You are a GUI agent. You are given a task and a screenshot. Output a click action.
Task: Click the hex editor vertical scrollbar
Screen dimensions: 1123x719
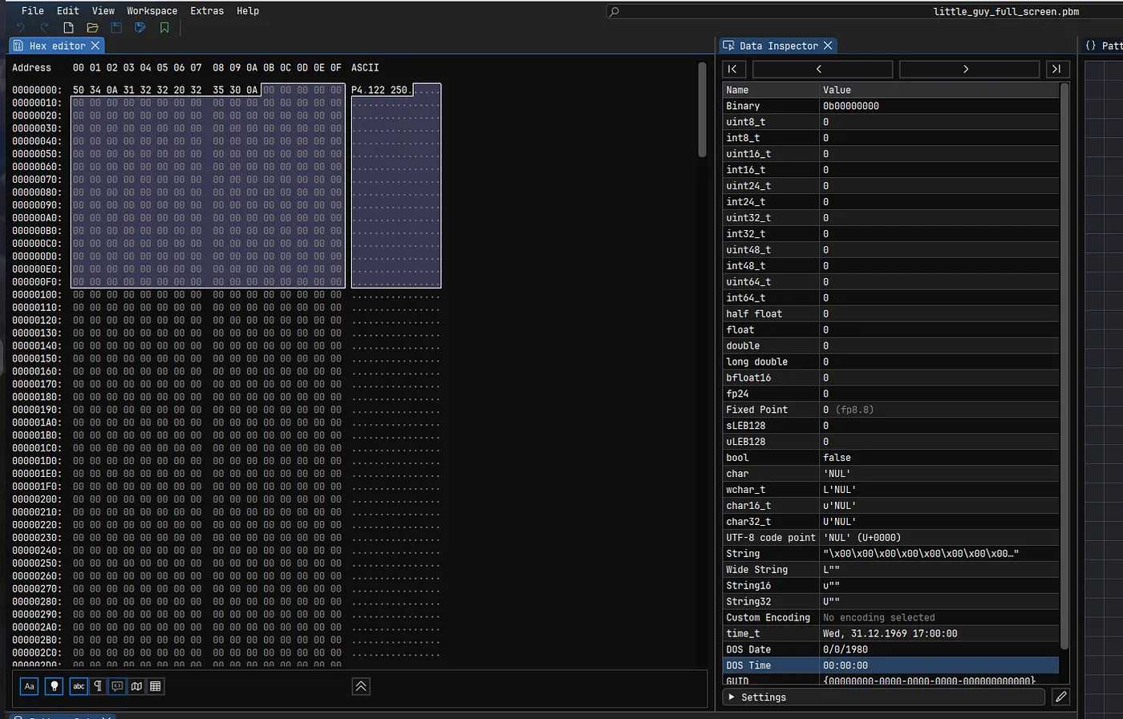[x=702, y=109]
